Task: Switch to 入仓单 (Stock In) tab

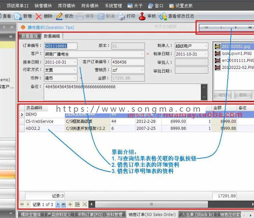Action: [198, 215]
